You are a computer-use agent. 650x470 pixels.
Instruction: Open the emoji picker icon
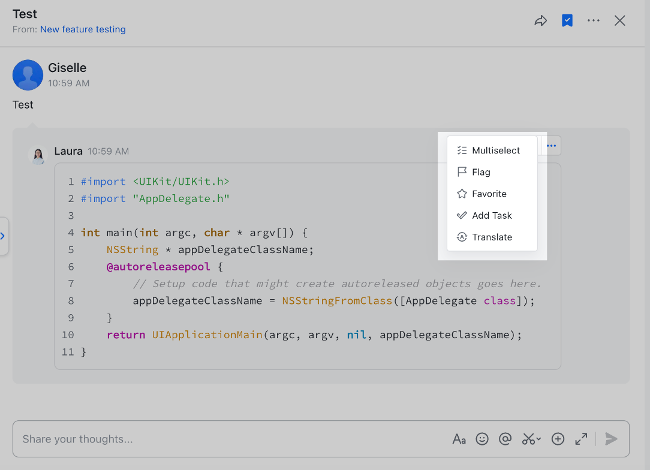click(x=482, y=439)
